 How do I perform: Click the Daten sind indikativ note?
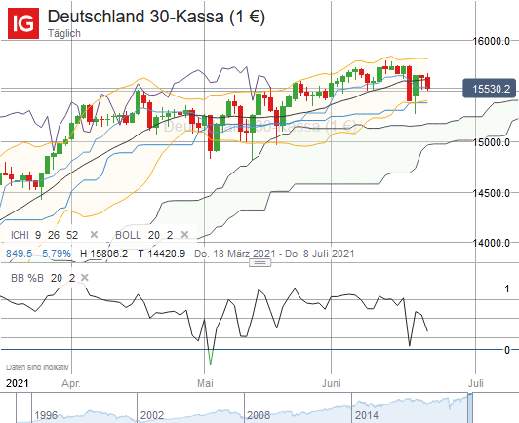37,367
